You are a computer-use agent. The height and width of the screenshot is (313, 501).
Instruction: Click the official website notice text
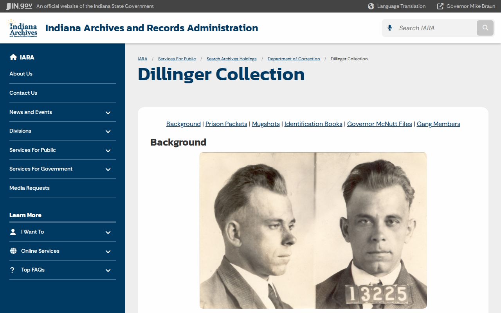pos(95,6)
